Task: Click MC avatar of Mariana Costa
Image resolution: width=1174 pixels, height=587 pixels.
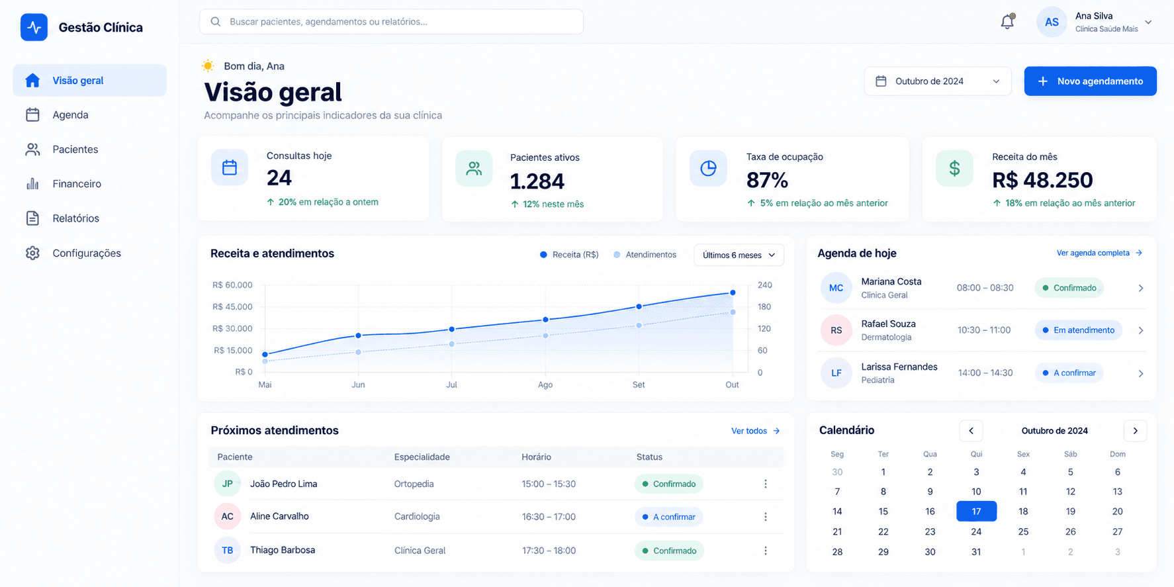Action: coord(836,288)
